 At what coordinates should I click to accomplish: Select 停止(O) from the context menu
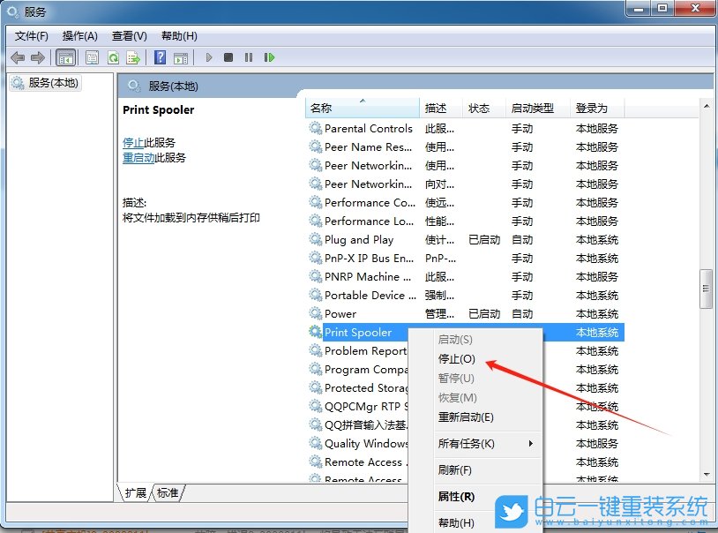tap(454, 359)
